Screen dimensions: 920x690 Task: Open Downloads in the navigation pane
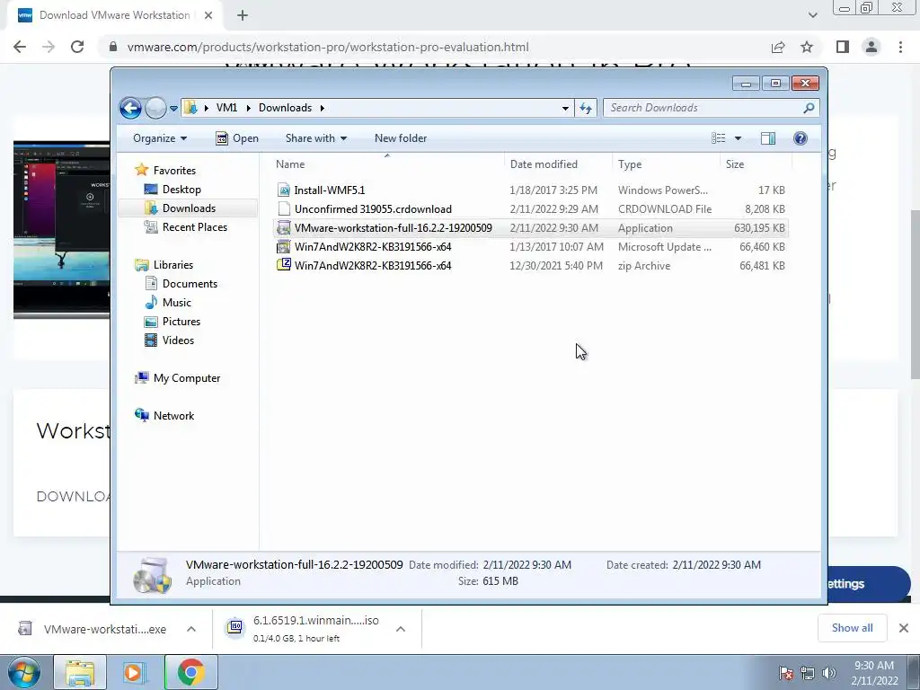click(189, 208)
